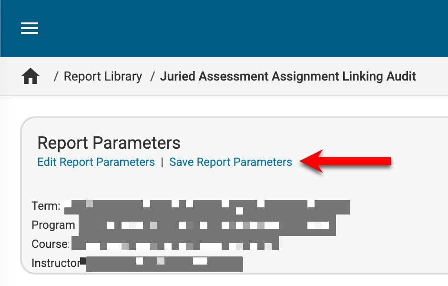The image size is (448, 286).
Task: Go to the home page icon
Action: (x=31, y=76)
